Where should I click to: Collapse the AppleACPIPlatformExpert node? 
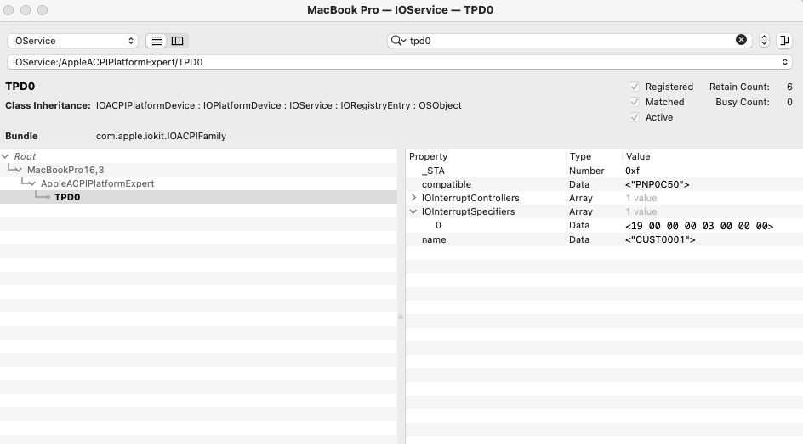[x=31, y=183]
